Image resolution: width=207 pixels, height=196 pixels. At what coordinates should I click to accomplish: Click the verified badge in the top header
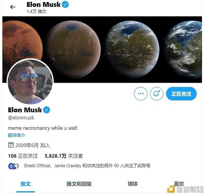coord(65,4)
